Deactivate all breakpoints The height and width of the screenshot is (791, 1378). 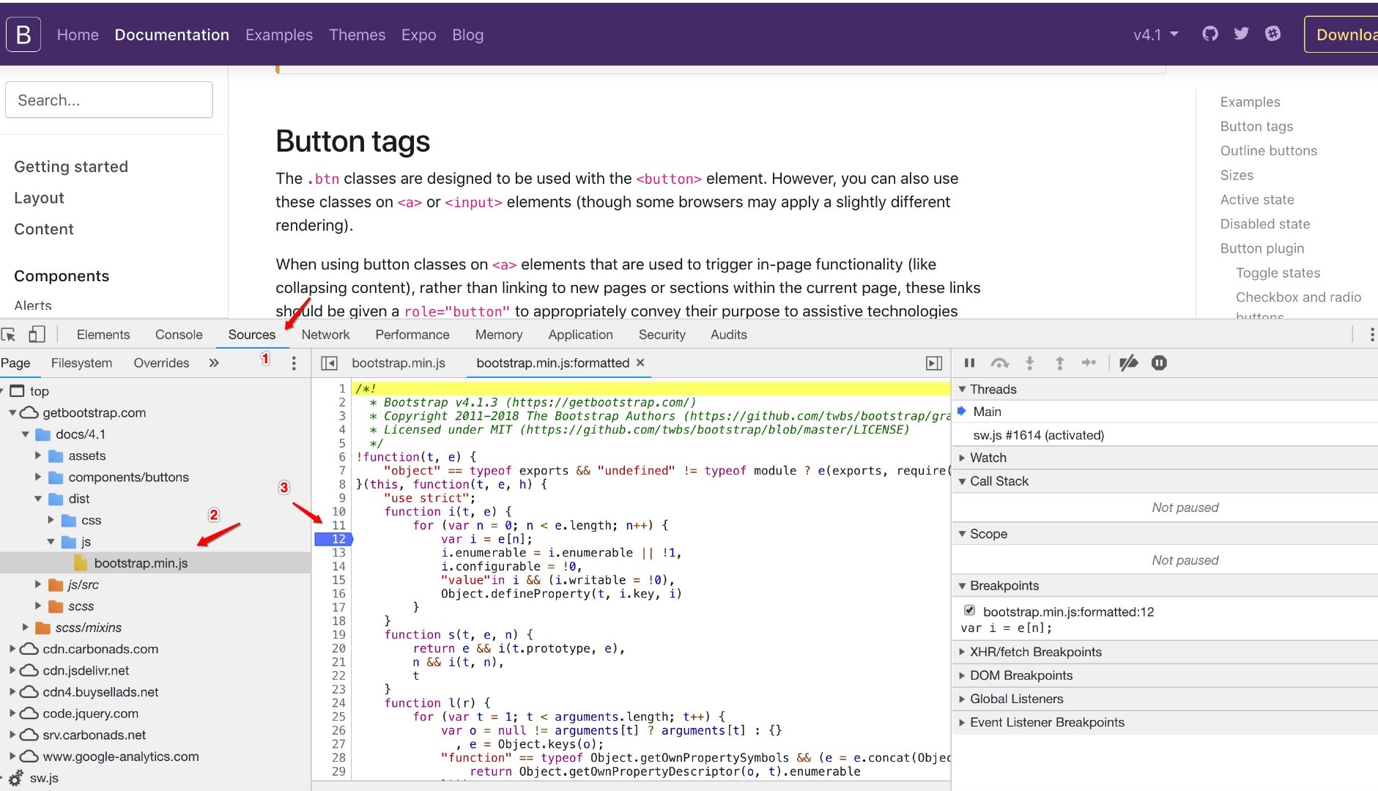[1129, 363]
